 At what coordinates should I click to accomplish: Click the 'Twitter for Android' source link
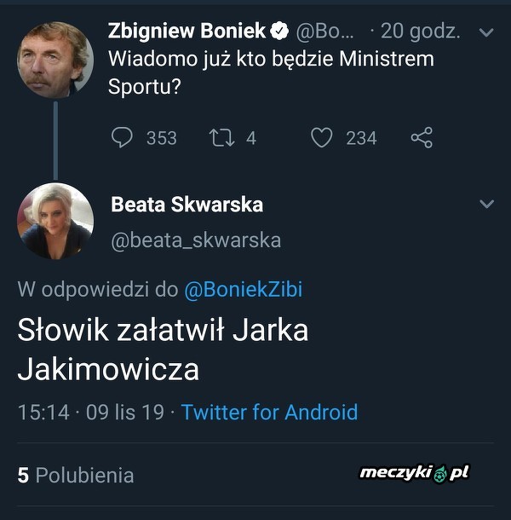pyautogui.click(x=269, y=413)
